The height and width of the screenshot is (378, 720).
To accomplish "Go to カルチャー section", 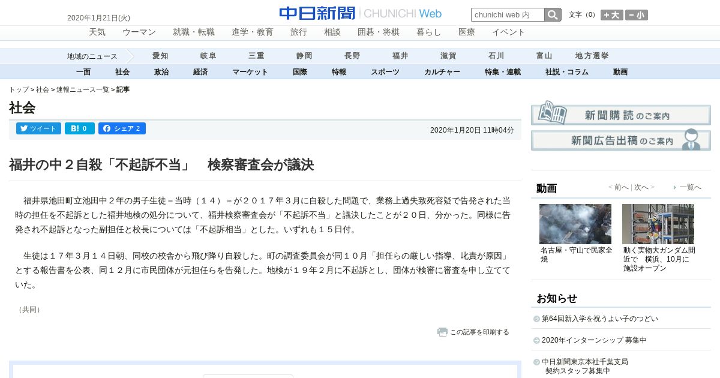I will coord(442,72).
